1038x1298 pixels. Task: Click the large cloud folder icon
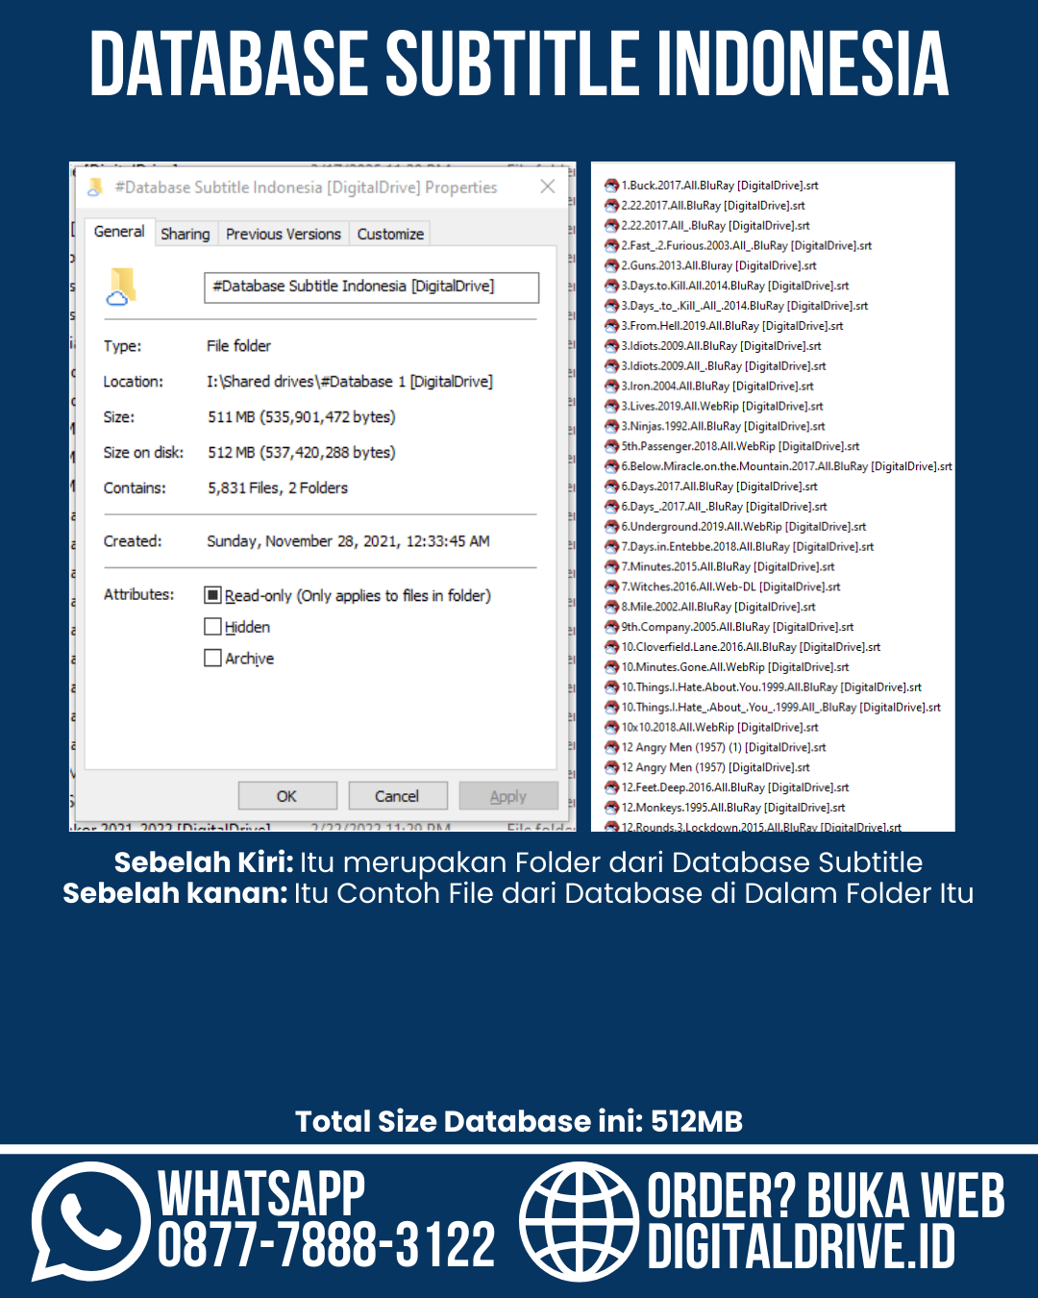(x=120, y=287)
